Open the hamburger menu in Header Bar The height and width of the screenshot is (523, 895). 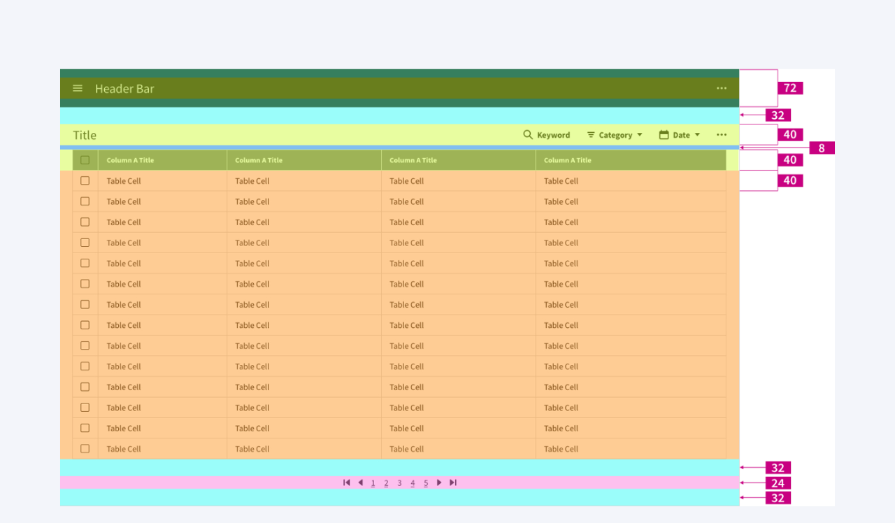[x=78, y=88]
